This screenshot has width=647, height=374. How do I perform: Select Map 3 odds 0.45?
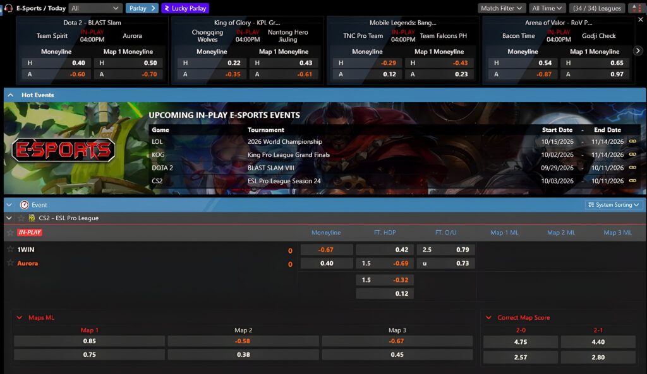pos(397,354)
